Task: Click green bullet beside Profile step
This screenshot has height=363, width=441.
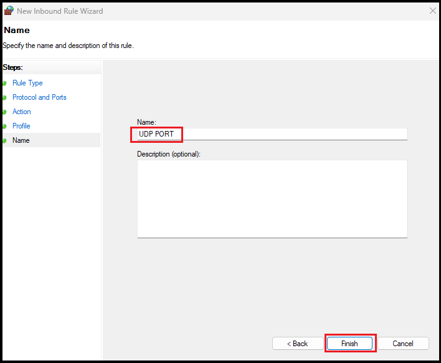Action: click(4, 126)
